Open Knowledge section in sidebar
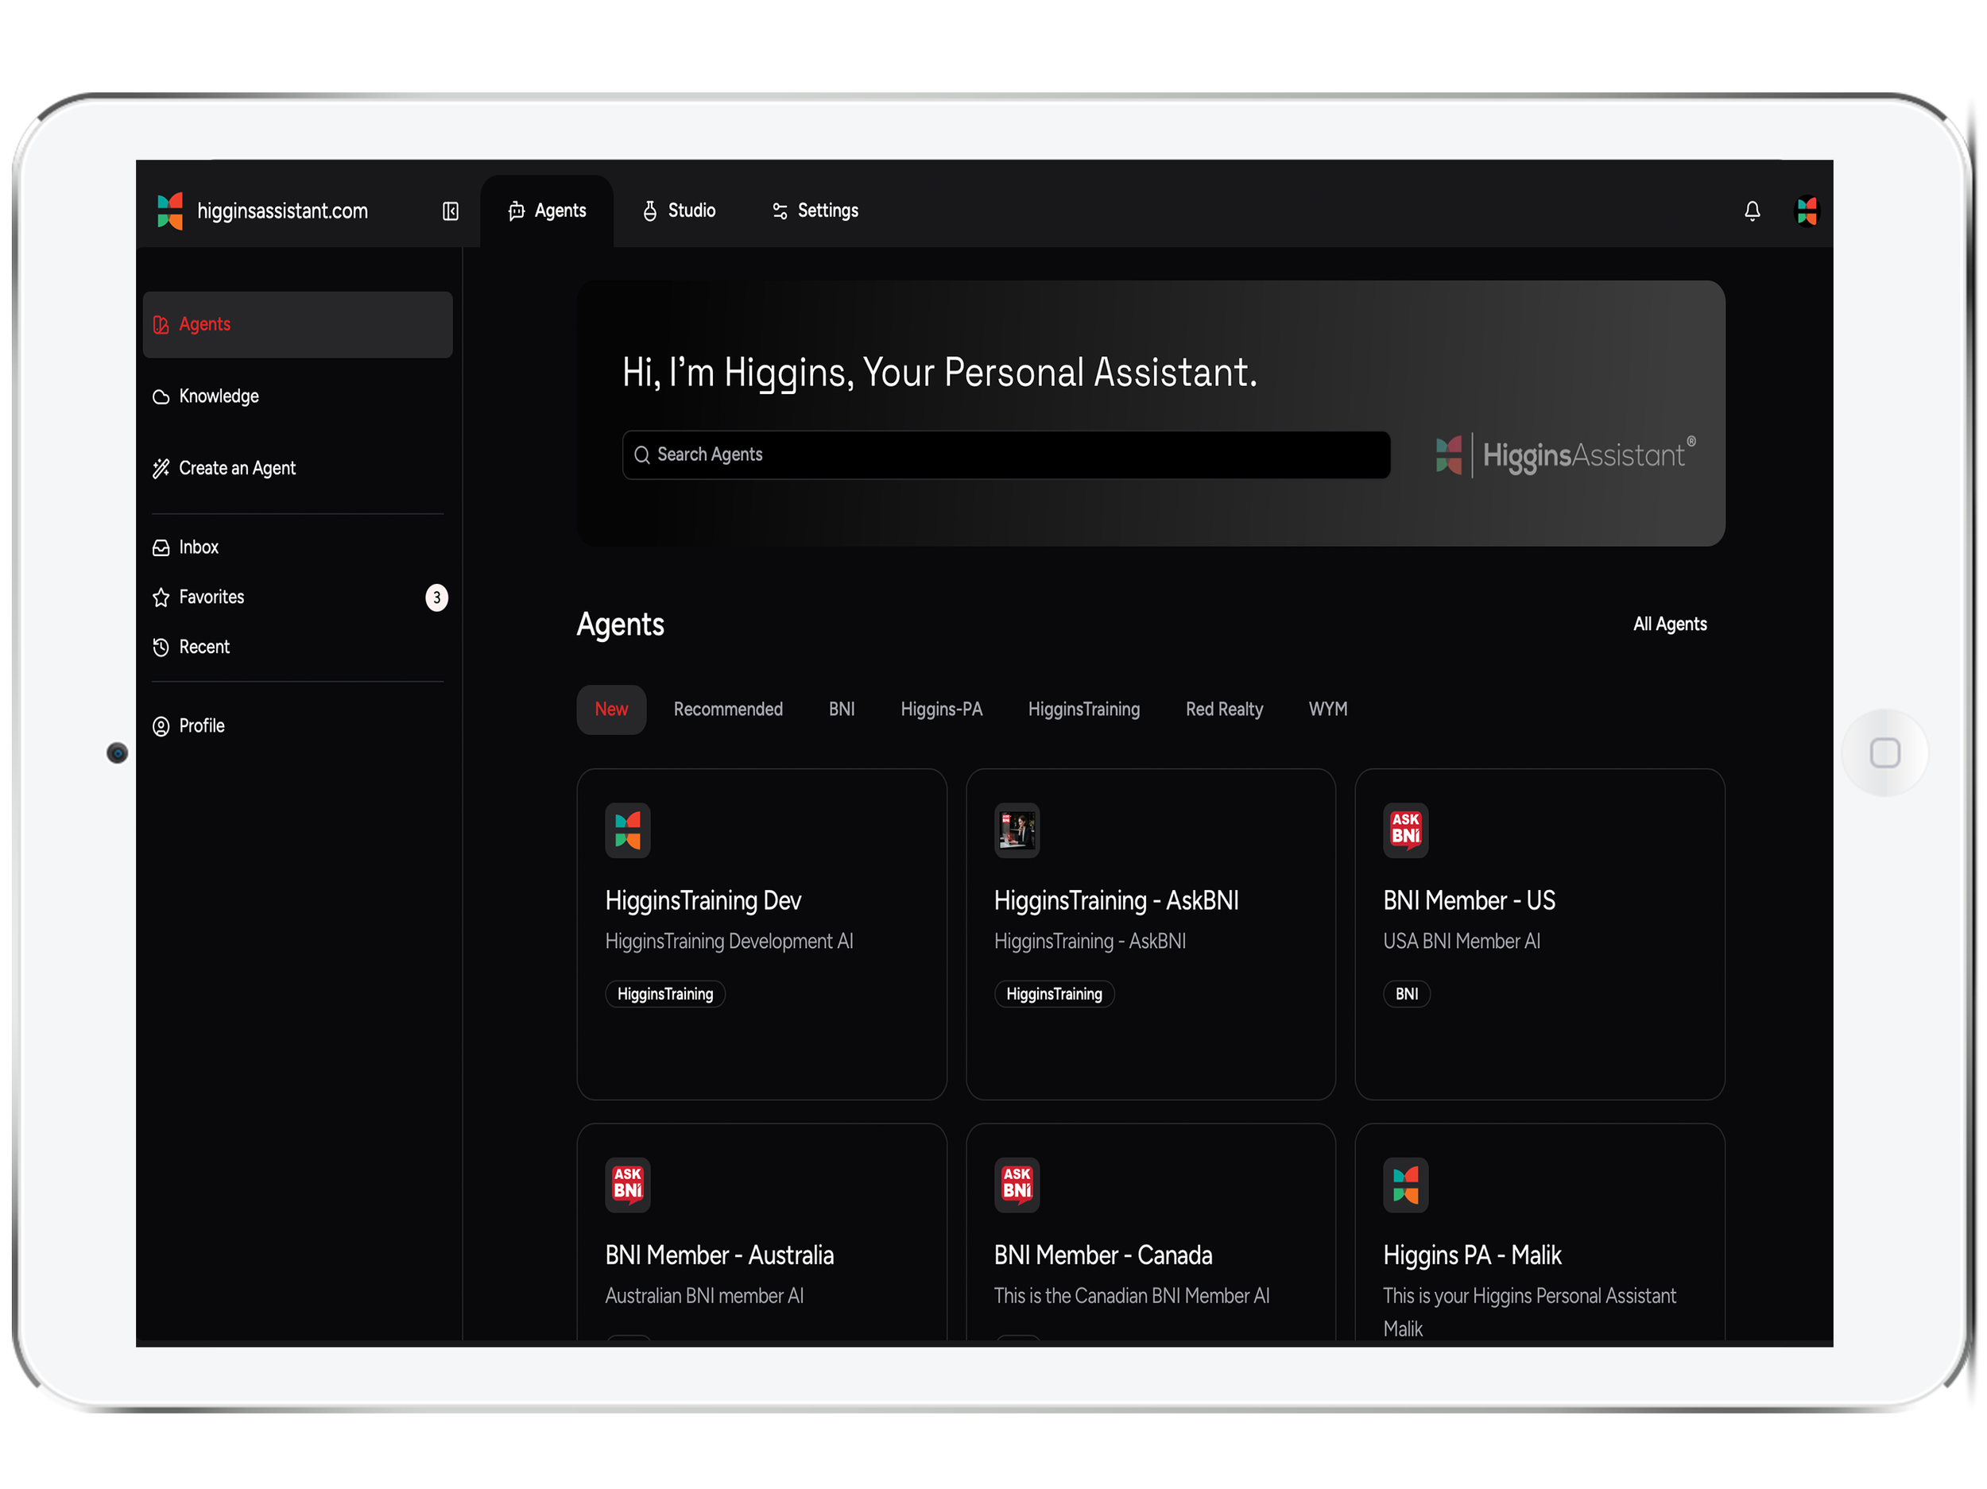The height and width of the screenshot is (1489, 1987). tap(219, 396)
